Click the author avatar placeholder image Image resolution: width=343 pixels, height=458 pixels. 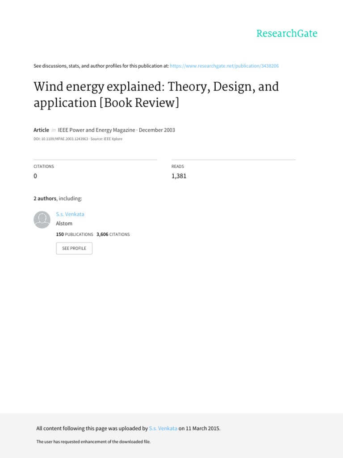(42, 220)
